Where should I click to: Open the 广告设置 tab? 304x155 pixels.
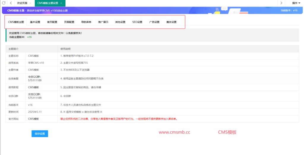click(x=154, y=22)
